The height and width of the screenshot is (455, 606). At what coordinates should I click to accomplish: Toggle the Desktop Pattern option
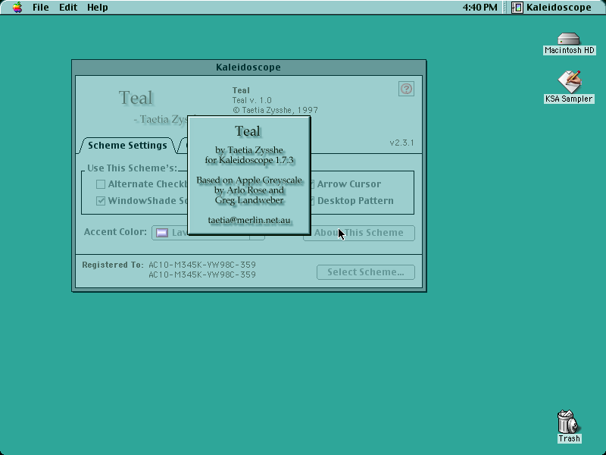tap(351, 201)
